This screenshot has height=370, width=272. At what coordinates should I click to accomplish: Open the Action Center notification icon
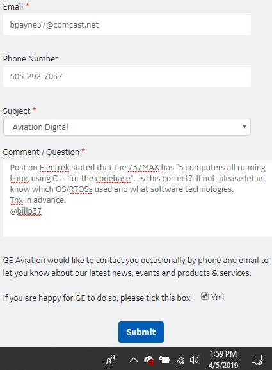pyautogui.click(x=257, y=360)
